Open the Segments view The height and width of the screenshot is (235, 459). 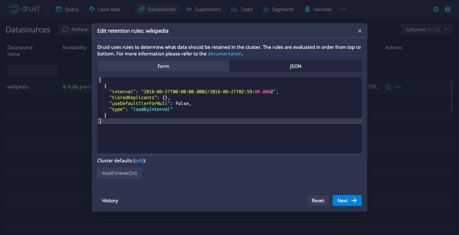click(278, 9)
